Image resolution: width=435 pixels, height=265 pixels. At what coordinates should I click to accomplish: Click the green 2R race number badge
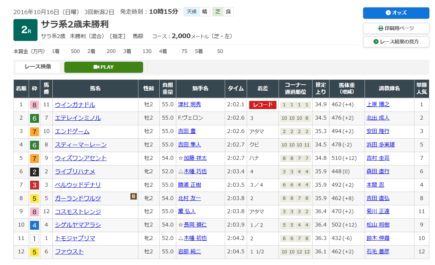click(x=25, y=30)
